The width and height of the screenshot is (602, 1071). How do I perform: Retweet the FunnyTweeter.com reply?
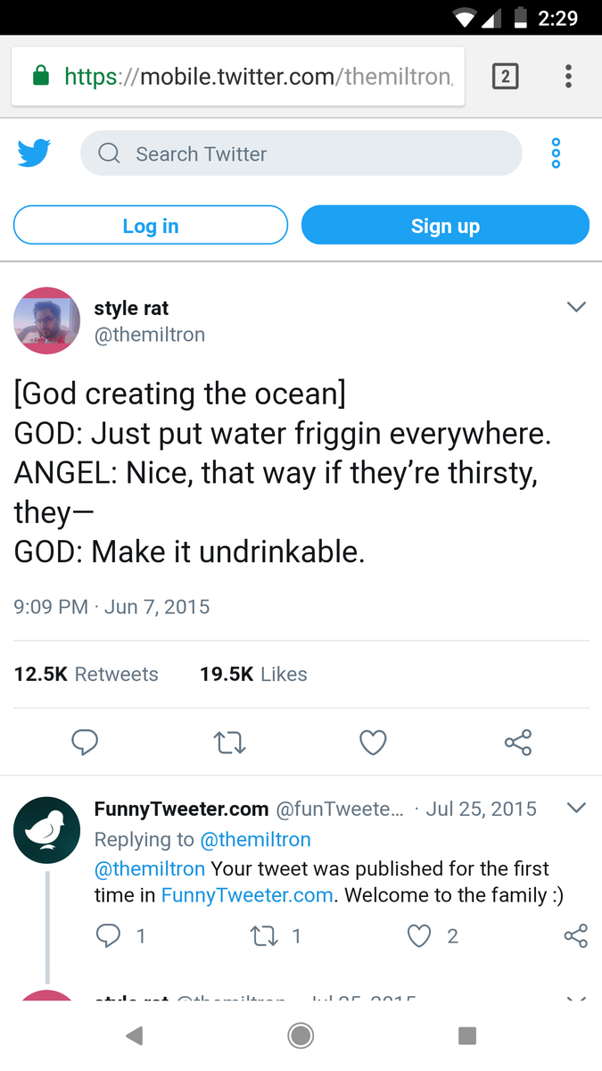[264, 935]
